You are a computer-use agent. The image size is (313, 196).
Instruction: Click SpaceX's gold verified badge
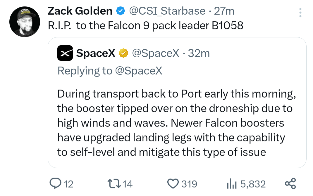123,53
